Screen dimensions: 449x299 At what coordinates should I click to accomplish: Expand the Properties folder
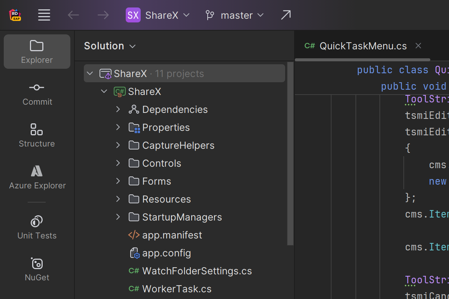pyautogui.click(x=118, y=127)
